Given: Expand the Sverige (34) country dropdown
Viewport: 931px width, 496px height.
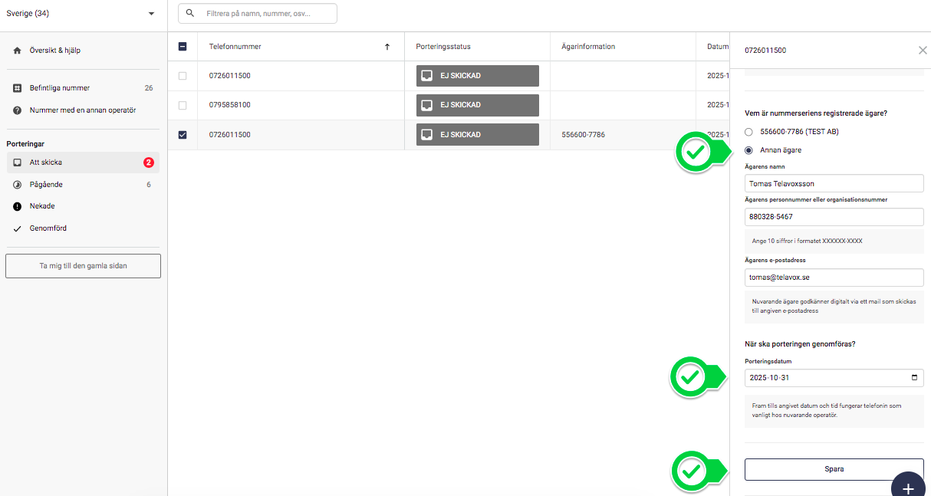Looking at the screenshot, I should pos(151,14).
